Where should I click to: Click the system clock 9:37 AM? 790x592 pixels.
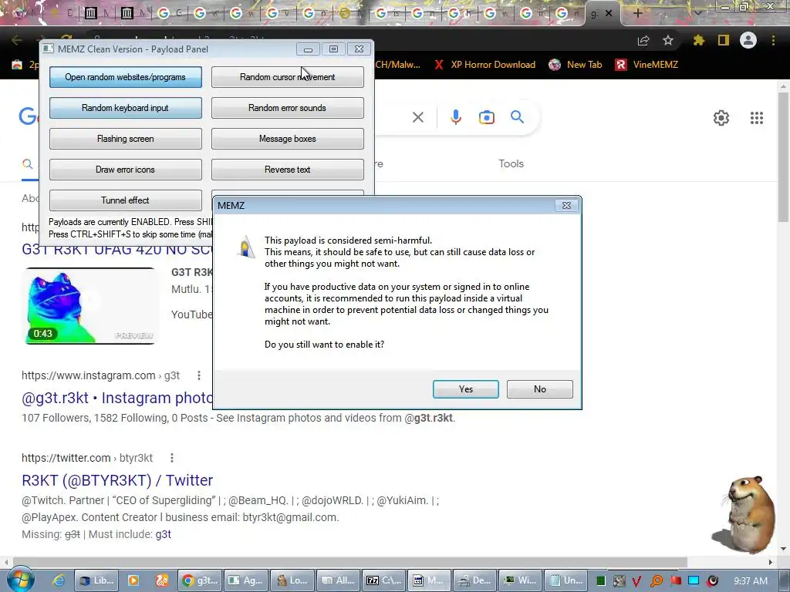pos(751,580)
